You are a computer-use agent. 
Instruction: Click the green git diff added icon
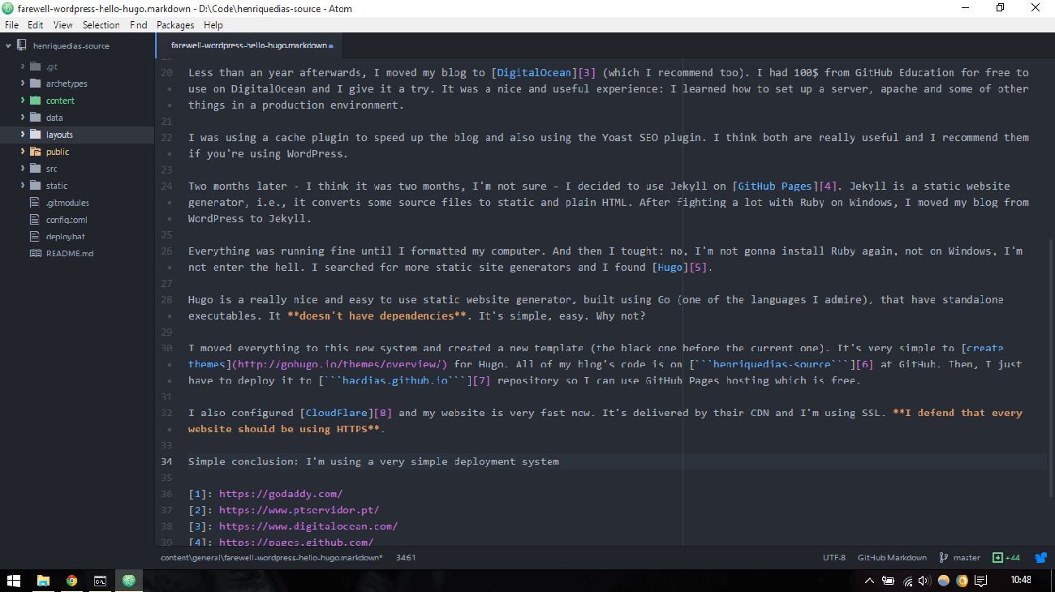click(997, 558)
